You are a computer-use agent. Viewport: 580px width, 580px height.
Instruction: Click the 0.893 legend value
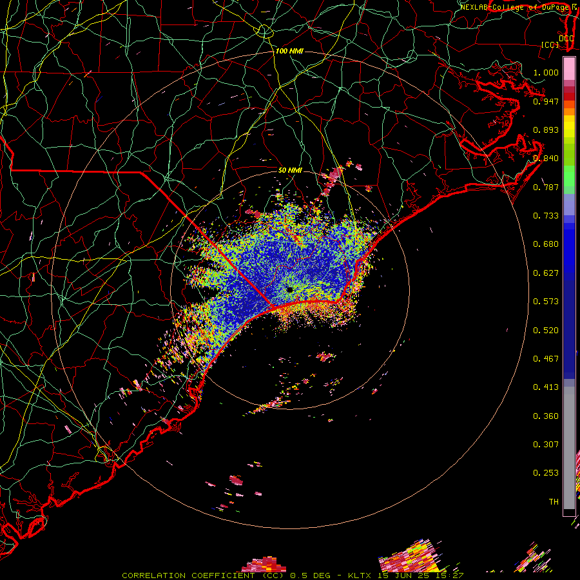point(546,130)
